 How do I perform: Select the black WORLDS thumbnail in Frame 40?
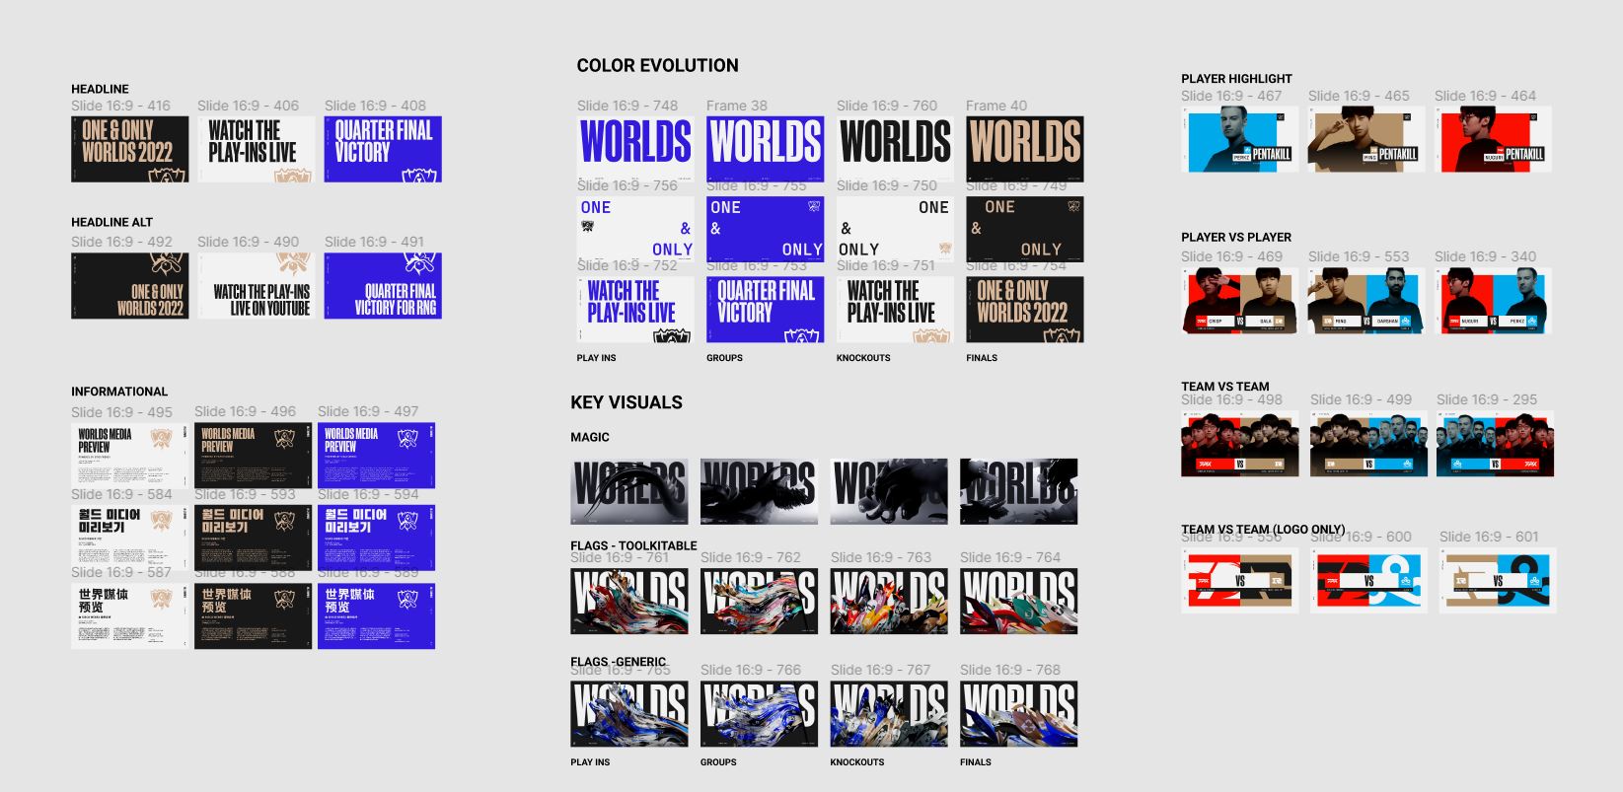coord(1024,149)
